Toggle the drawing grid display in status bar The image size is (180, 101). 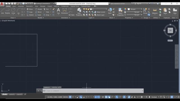(70, 97)
